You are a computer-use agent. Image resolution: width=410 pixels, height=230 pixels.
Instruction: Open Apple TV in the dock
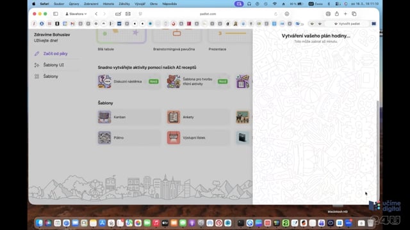[x=165, y=223]
